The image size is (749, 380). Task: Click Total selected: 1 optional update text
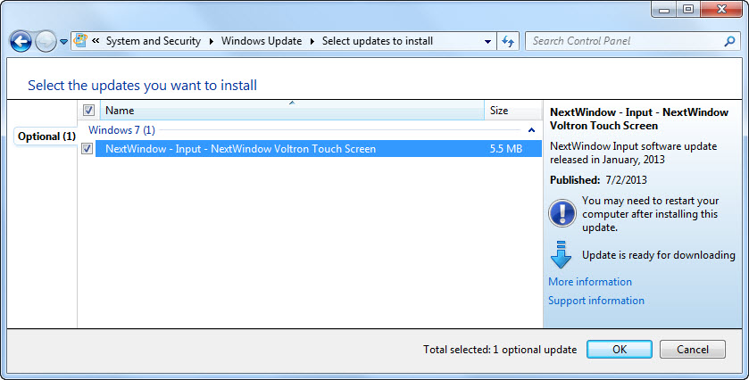tap(500, 350)
